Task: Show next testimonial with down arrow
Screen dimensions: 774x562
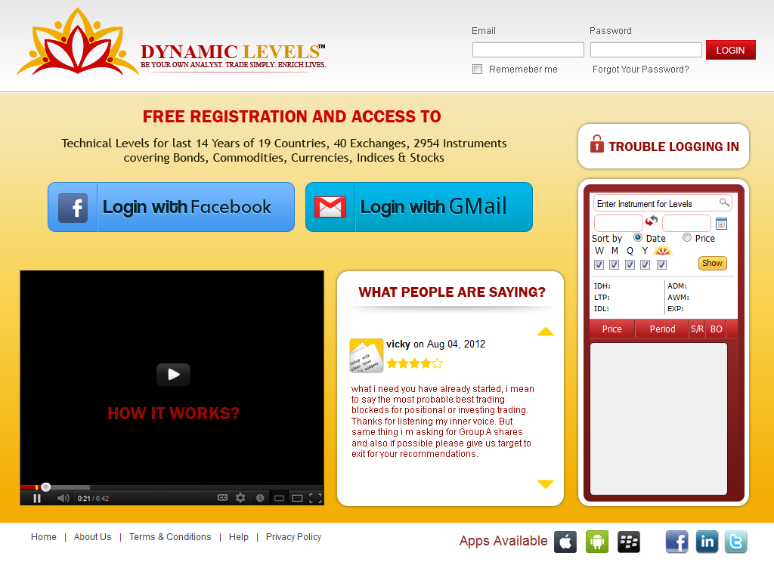Action: click(x=546, y=484)
